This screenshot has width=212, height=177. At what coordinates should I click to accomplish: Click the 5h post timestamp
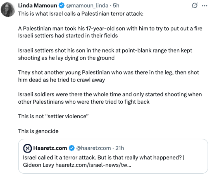coord(116,6)
